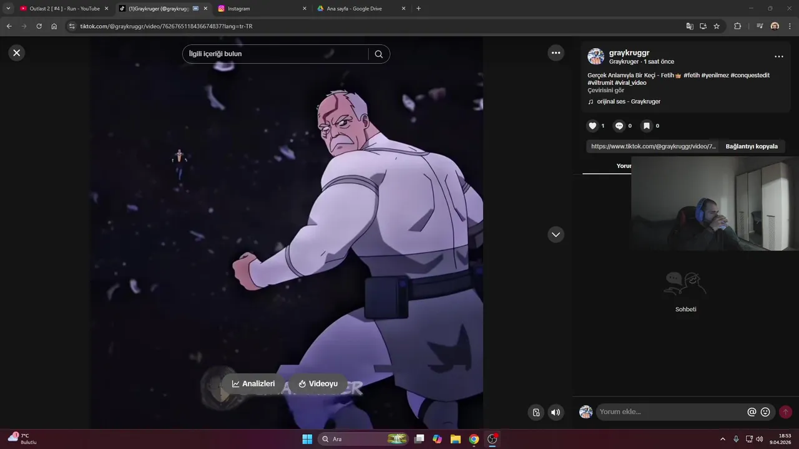Open File Explorer from taskbar
This screenshot has width=799, height=449.
(456, 439)
